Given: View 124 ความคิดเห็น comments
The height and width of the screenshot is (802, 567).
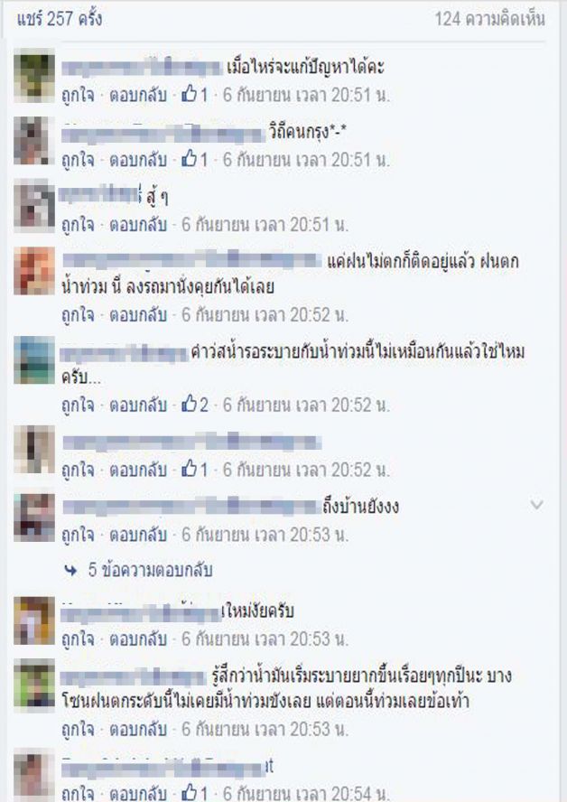Looking at the screenshot, I should click(489, 19).
